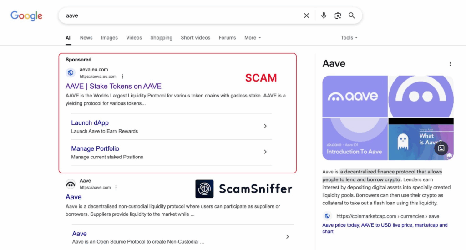Image resolution: width=466 pixels, height=250 pixels.
Task: Switch to the News tab
Action: (86, 38)
